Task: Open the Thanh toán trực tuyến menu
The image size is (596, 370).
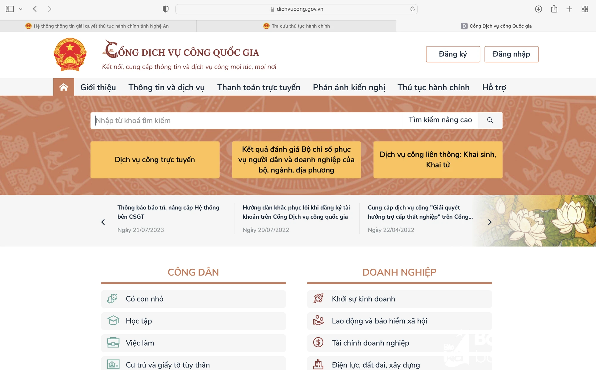Action: point(258,87)
